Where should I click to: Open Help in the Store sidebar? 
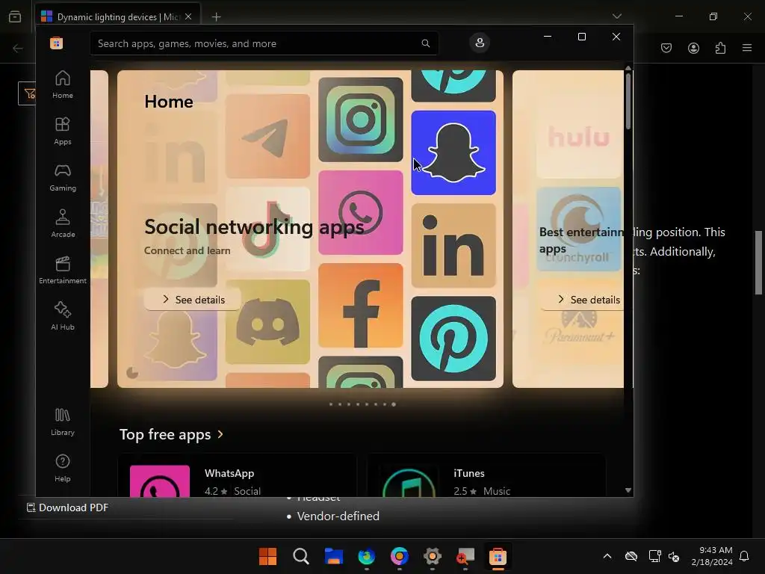click(x=63, y=469)
